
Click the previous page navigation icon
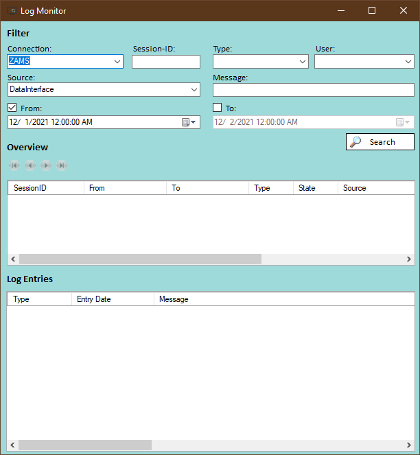pyautogui.click(x=30, y=165)
